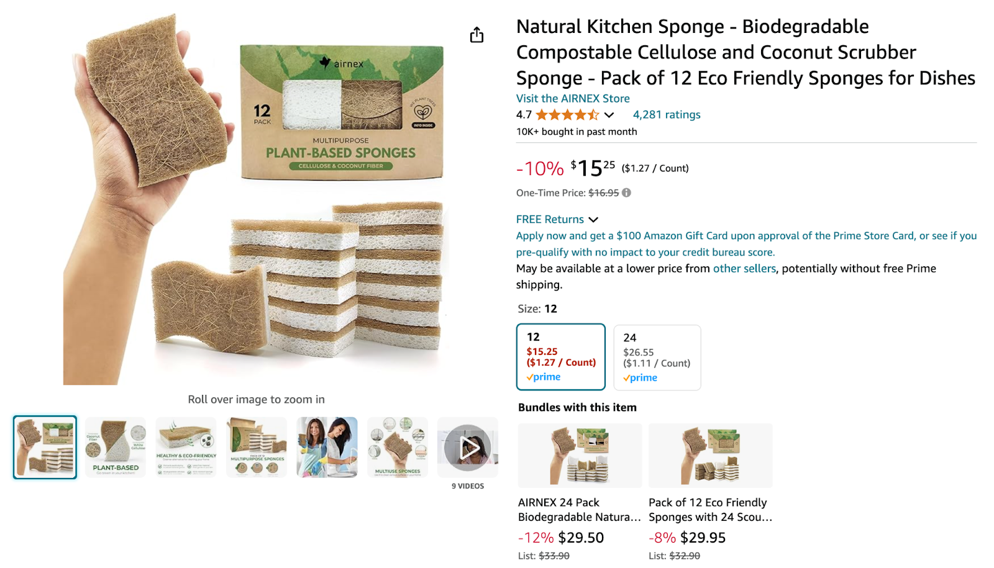
Task: Select the 12-count size option
Action: [560, 357]
